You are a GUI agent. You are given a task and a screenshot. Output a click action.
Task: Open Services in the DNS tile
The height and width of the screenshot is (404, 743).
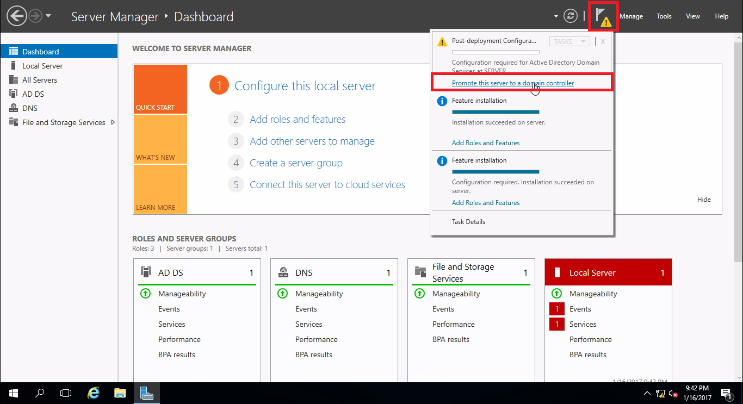coord(309,324)
